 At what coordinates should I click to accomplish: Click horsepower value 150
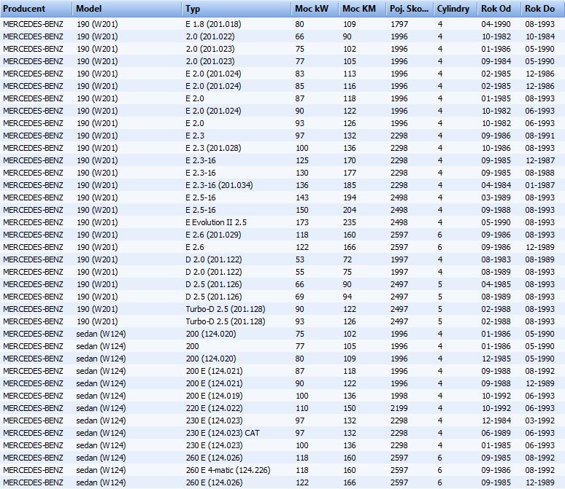pos(350,408)
